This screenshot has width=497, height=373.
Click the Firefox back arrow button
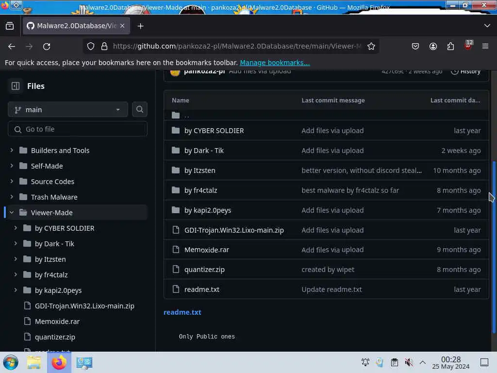pos(12,46)
